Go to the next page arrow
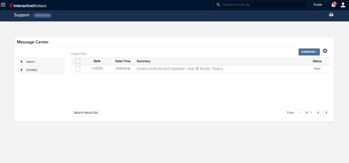Image resolution: width=349 pixels, height=163 pixels. [x=326, y=113]
